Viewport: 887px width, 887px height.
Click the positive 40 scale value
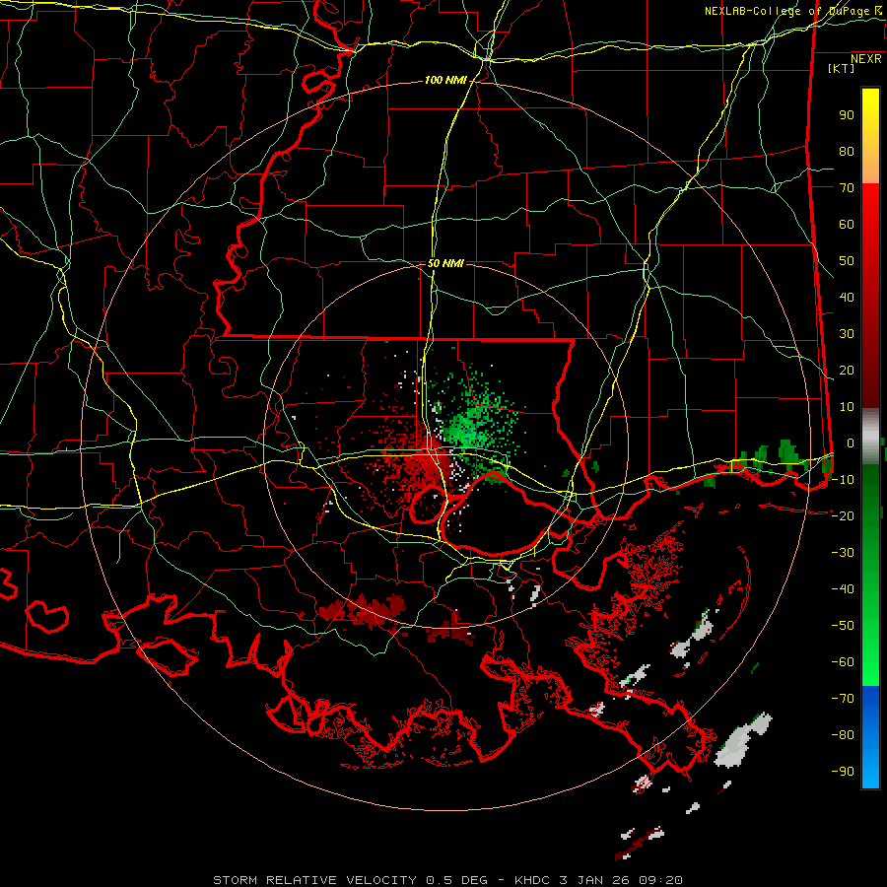coord(847,297)
